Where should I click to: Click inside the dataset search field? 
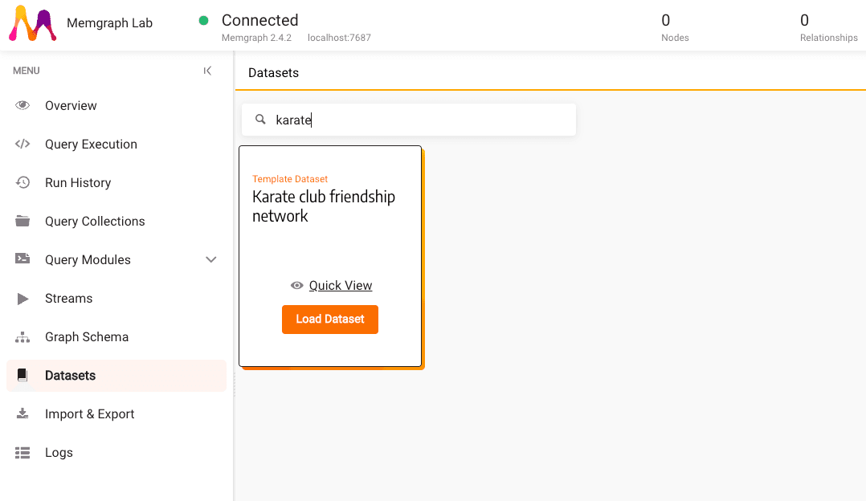(x=402, y=119)
